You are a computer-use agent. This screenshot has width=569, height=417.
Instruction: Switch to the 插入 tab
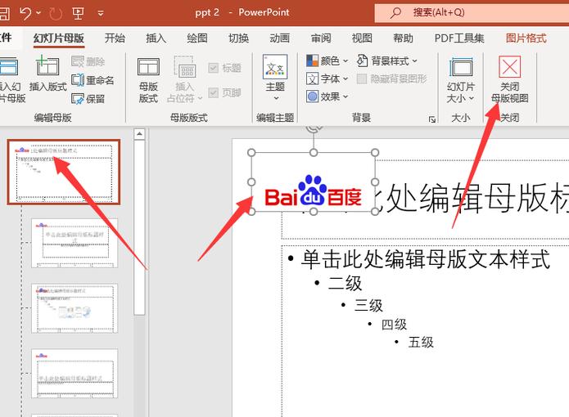156,38
